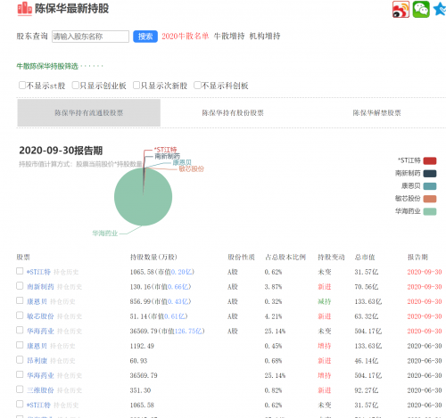Open the 陈保华持有股份股票 tab
Image resolution: width=446 pixels, height=418 pixels.
(233, 113)
